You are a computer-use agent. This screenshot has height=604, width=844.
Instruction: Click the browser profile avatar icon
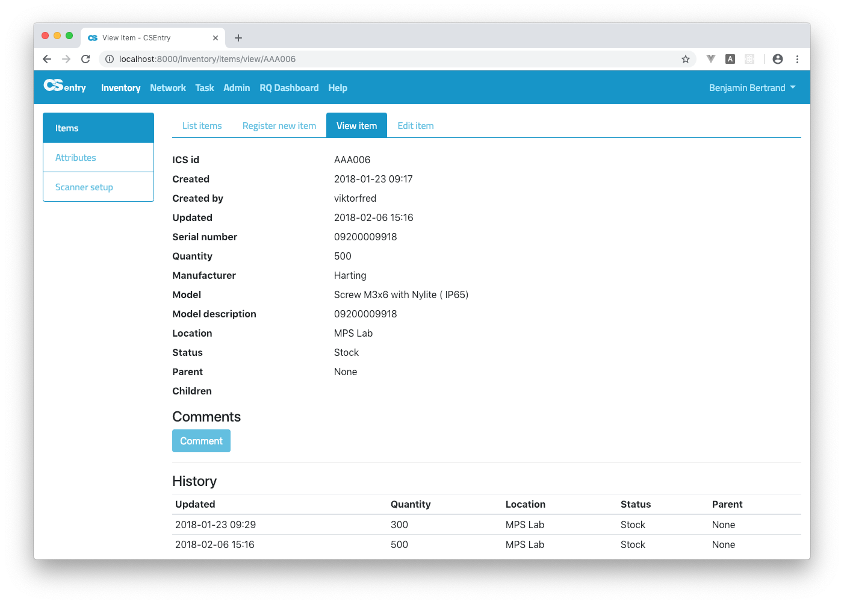(x=777, y=59)
